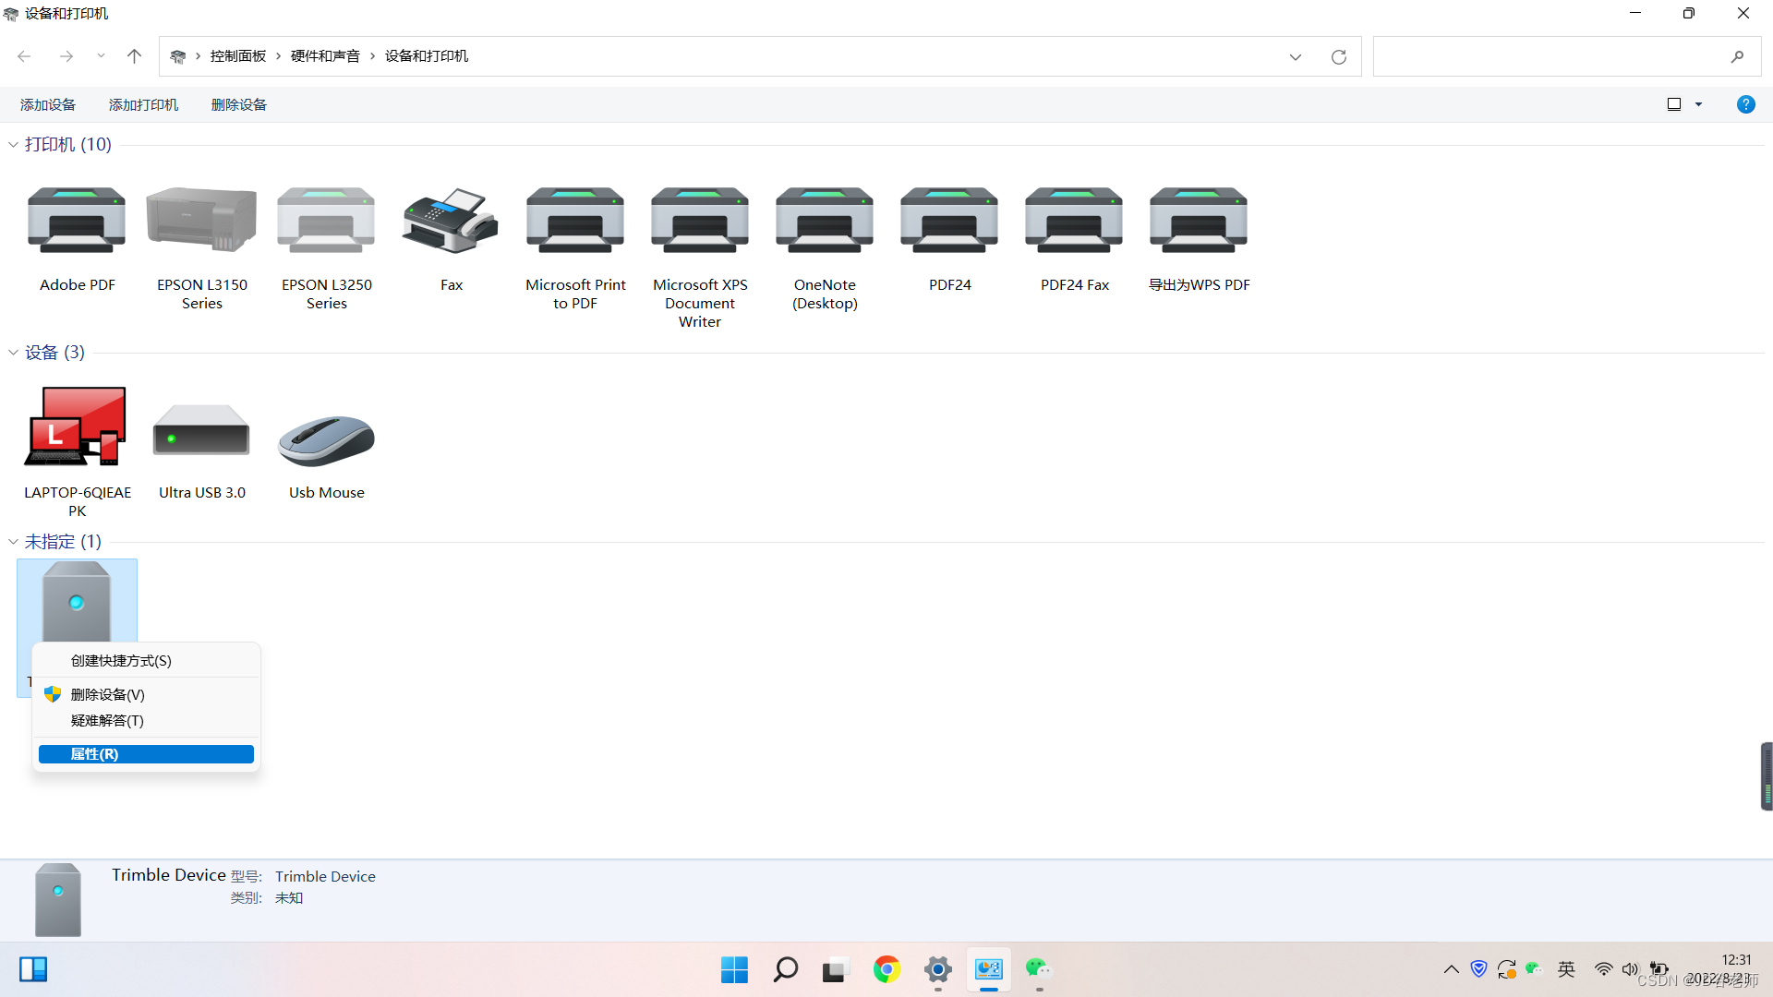Collapse the 打印机 (10) group
The width and height of the screenshot is (1773, 997).
[14, 145]
